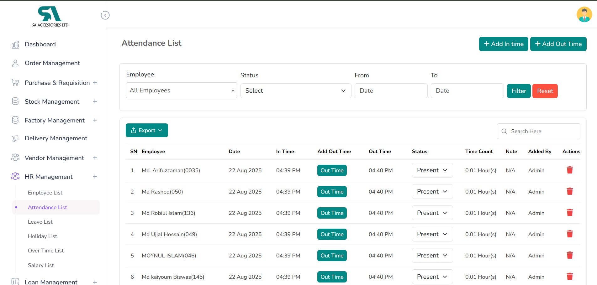
Task: Expand the Purchase & Requisition submenu
Action: click(95, 83)
